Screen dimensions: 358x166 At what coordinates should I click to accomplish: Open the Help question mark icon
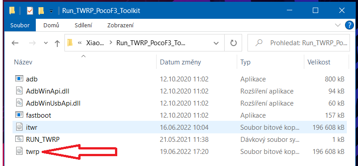[349, 25]
